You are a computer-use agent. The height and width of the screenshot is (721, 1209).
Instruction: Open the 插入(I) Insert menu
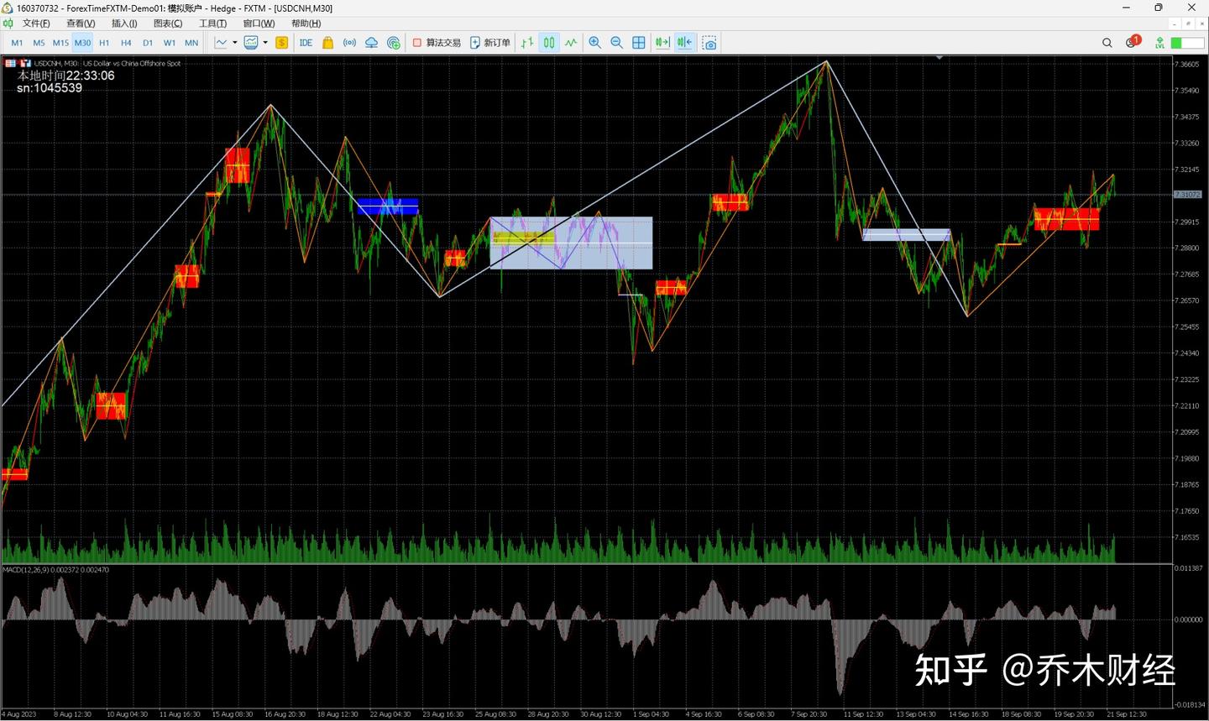124,24
